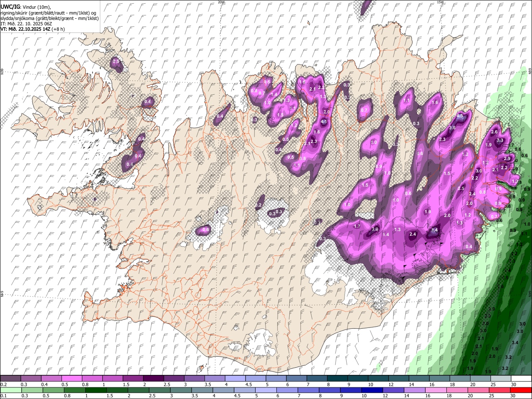Viewport: 532px width, 399px height.
Task: Click the 'rigning/skúrir' legend description line
Action: (48, 12)
